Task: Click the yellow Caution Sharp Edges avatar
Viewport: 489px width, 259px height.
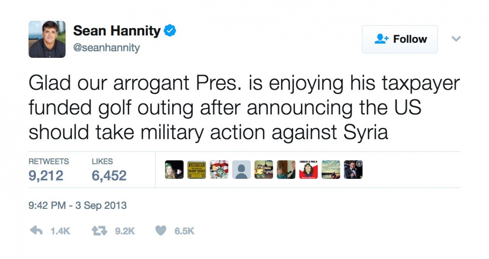Action: click(x=196, y=170)
